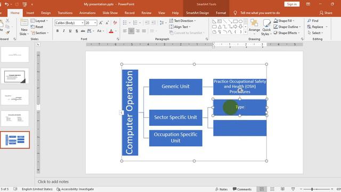The image size is (341, 192).
Task: Click the Bullets list icon
Action: pyautogui.click(x=125, y=22)
